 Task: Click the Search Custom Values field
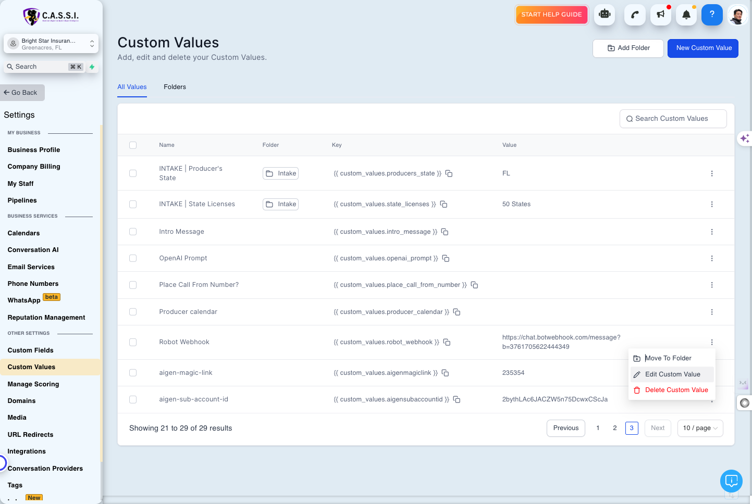point(673,119)
